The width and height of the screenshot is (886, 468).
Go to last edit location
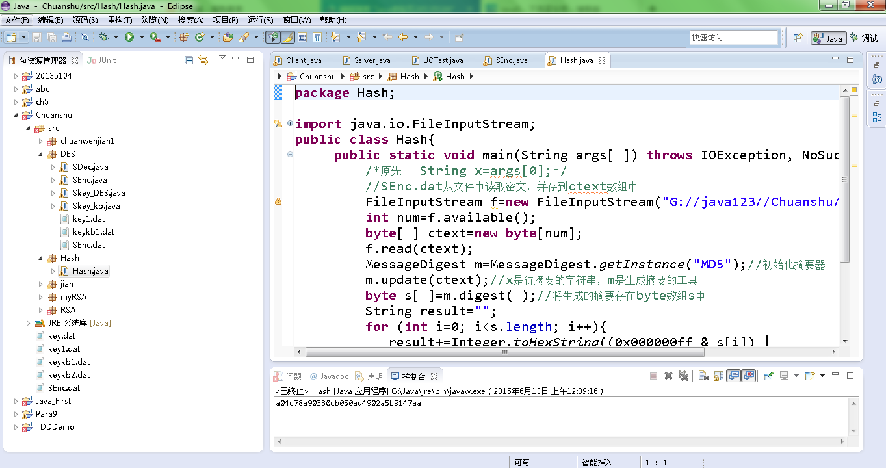point(387,37)
